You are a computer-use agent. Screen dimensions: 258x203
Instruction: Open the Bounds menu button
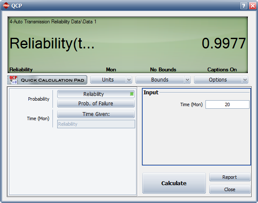tap(160, 80)
